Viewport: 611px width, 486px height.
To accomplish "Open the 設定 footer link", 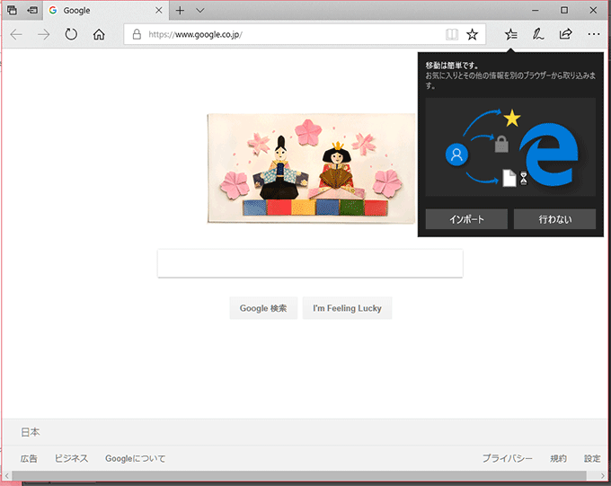I will pos(592,458).
